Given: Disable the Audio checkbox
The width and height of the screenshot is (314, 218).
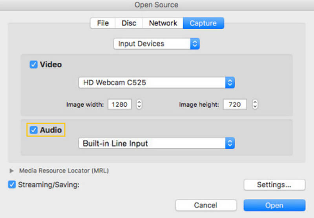Looking at the screenshot, I should [x=33, y=130].
